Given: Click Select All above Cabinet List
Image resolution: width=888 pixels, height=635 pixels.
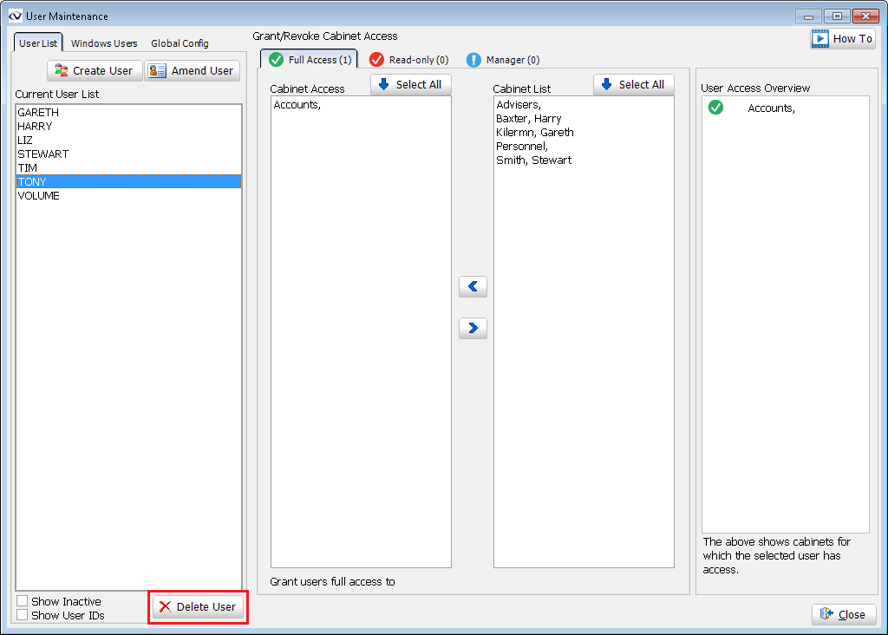Looking at the screenshot, I should tap(634, 84).
